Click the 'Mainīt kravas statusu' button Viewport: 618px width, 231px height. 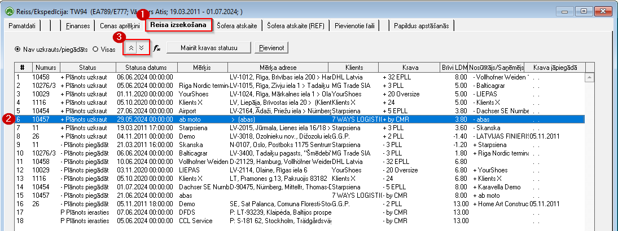coord(209,48)
